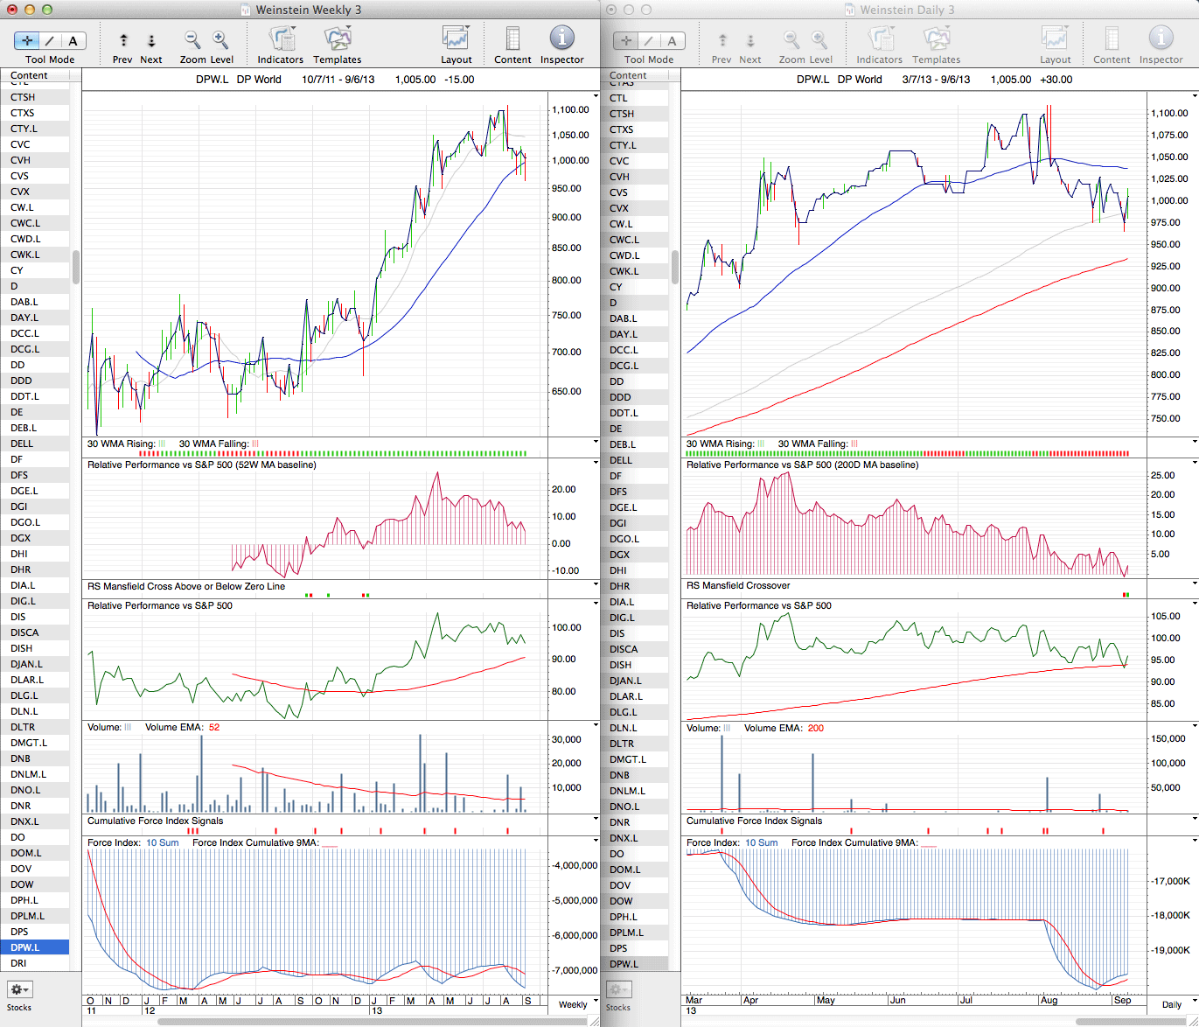Zoom in using the plus magnifier in Weekly window

(220, 40)
